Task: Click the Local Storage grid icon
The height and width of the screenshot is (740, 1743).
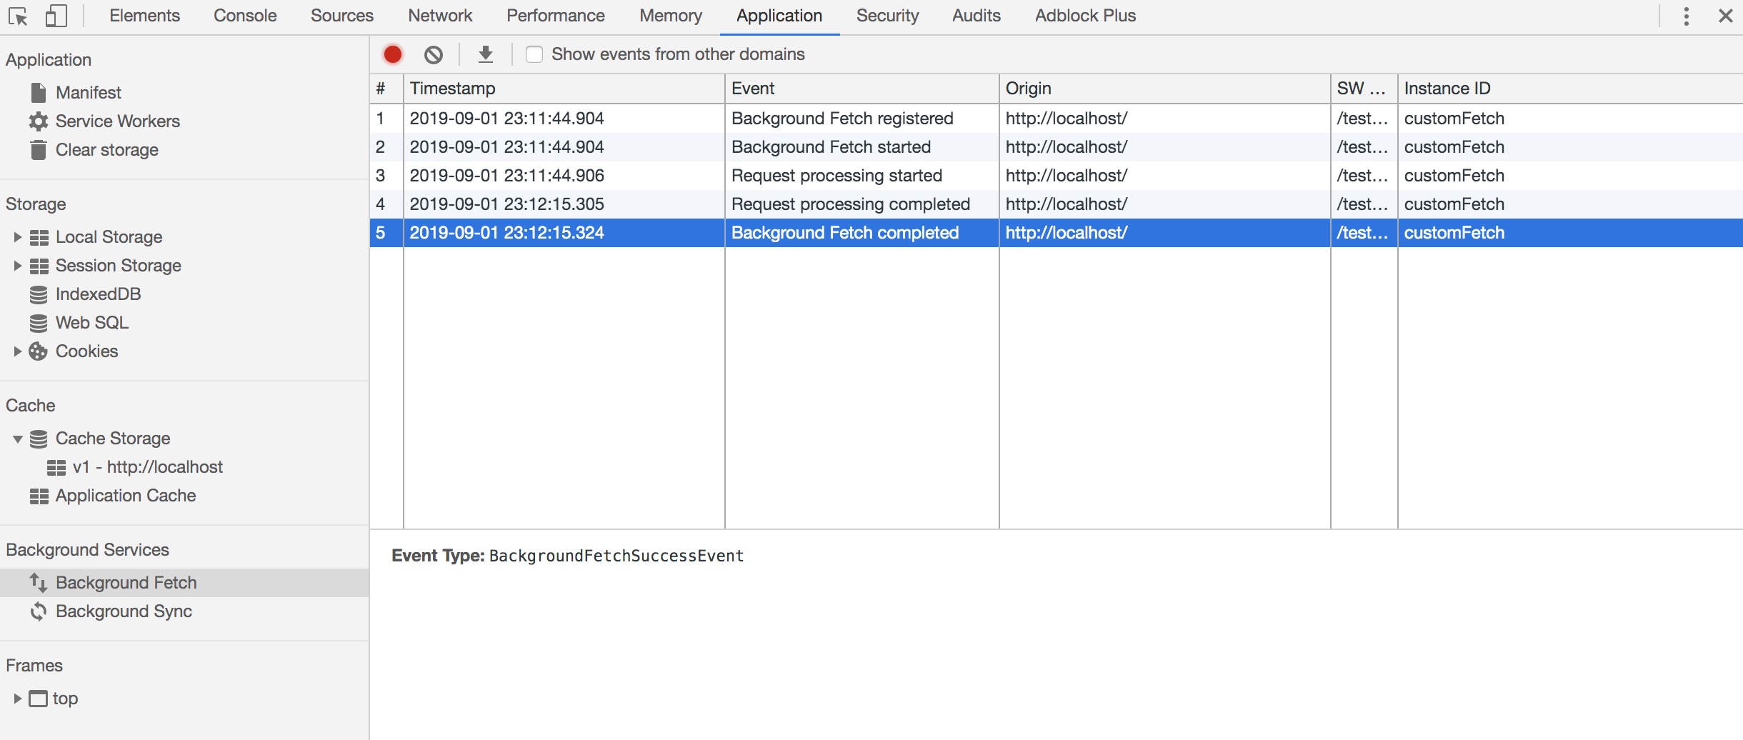Action: 39,237
